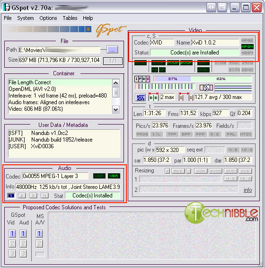The height and width of the screenshot is (268, 265).
Task: Click the 3:2 pulldown indicator
Action: 214,134
